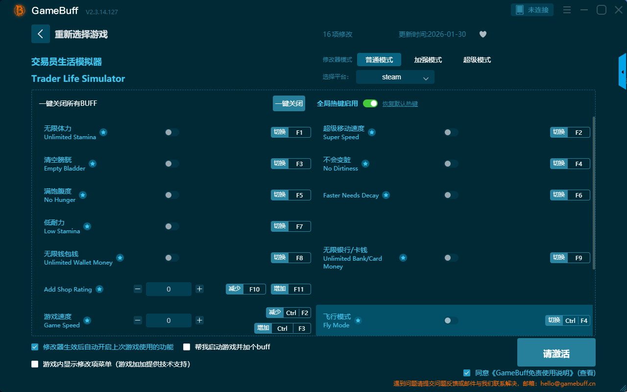Click plus icon for Add Shop Rating

tap(199, 289)
